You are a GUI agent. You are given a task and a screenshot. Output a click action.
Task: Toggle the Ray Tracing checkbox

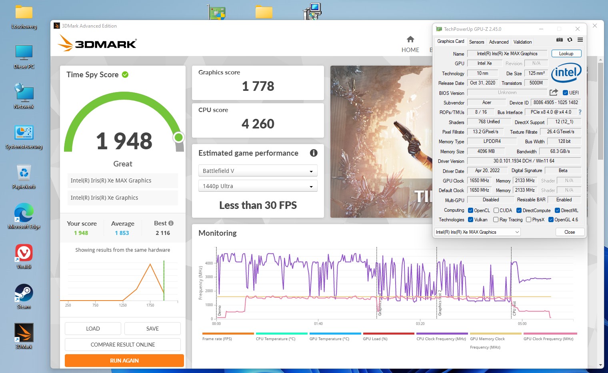[496, 219]
